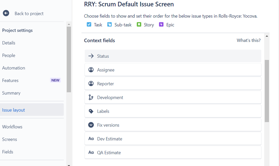Click the Reporter person icon

(91, 83)
